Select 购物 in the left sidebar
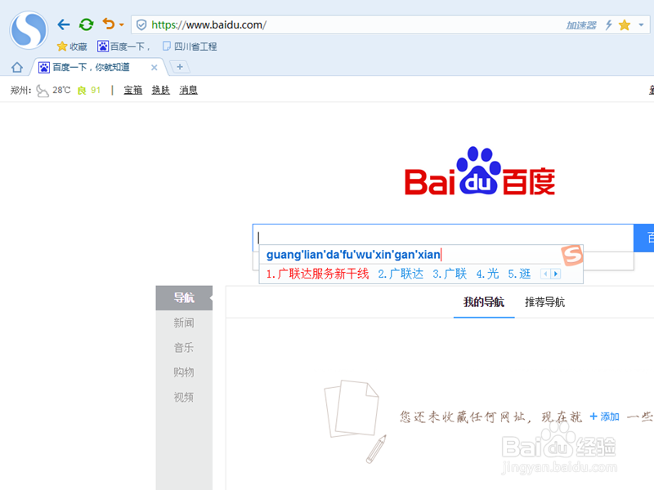This screenshot has width=654, height=490. pos(184,372)
